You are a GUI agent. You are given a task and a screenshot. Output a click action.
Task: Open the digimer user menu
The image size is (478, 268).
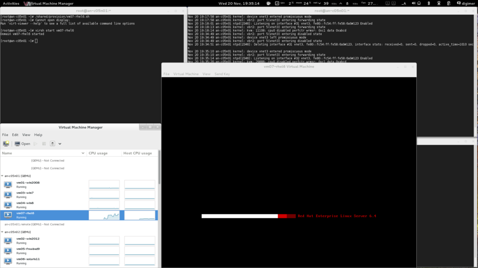click(466, 3)
